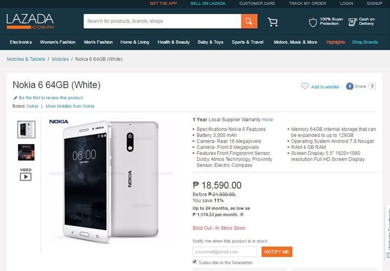
Task: Click the Facebook Share icon
Action: pos(350,86)
